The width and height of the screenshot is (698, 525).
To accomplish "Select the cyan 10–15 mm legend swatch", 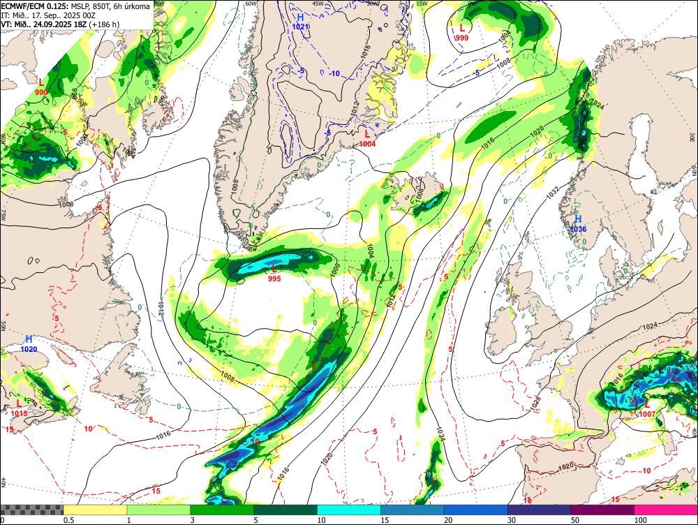I will (349, 510).
